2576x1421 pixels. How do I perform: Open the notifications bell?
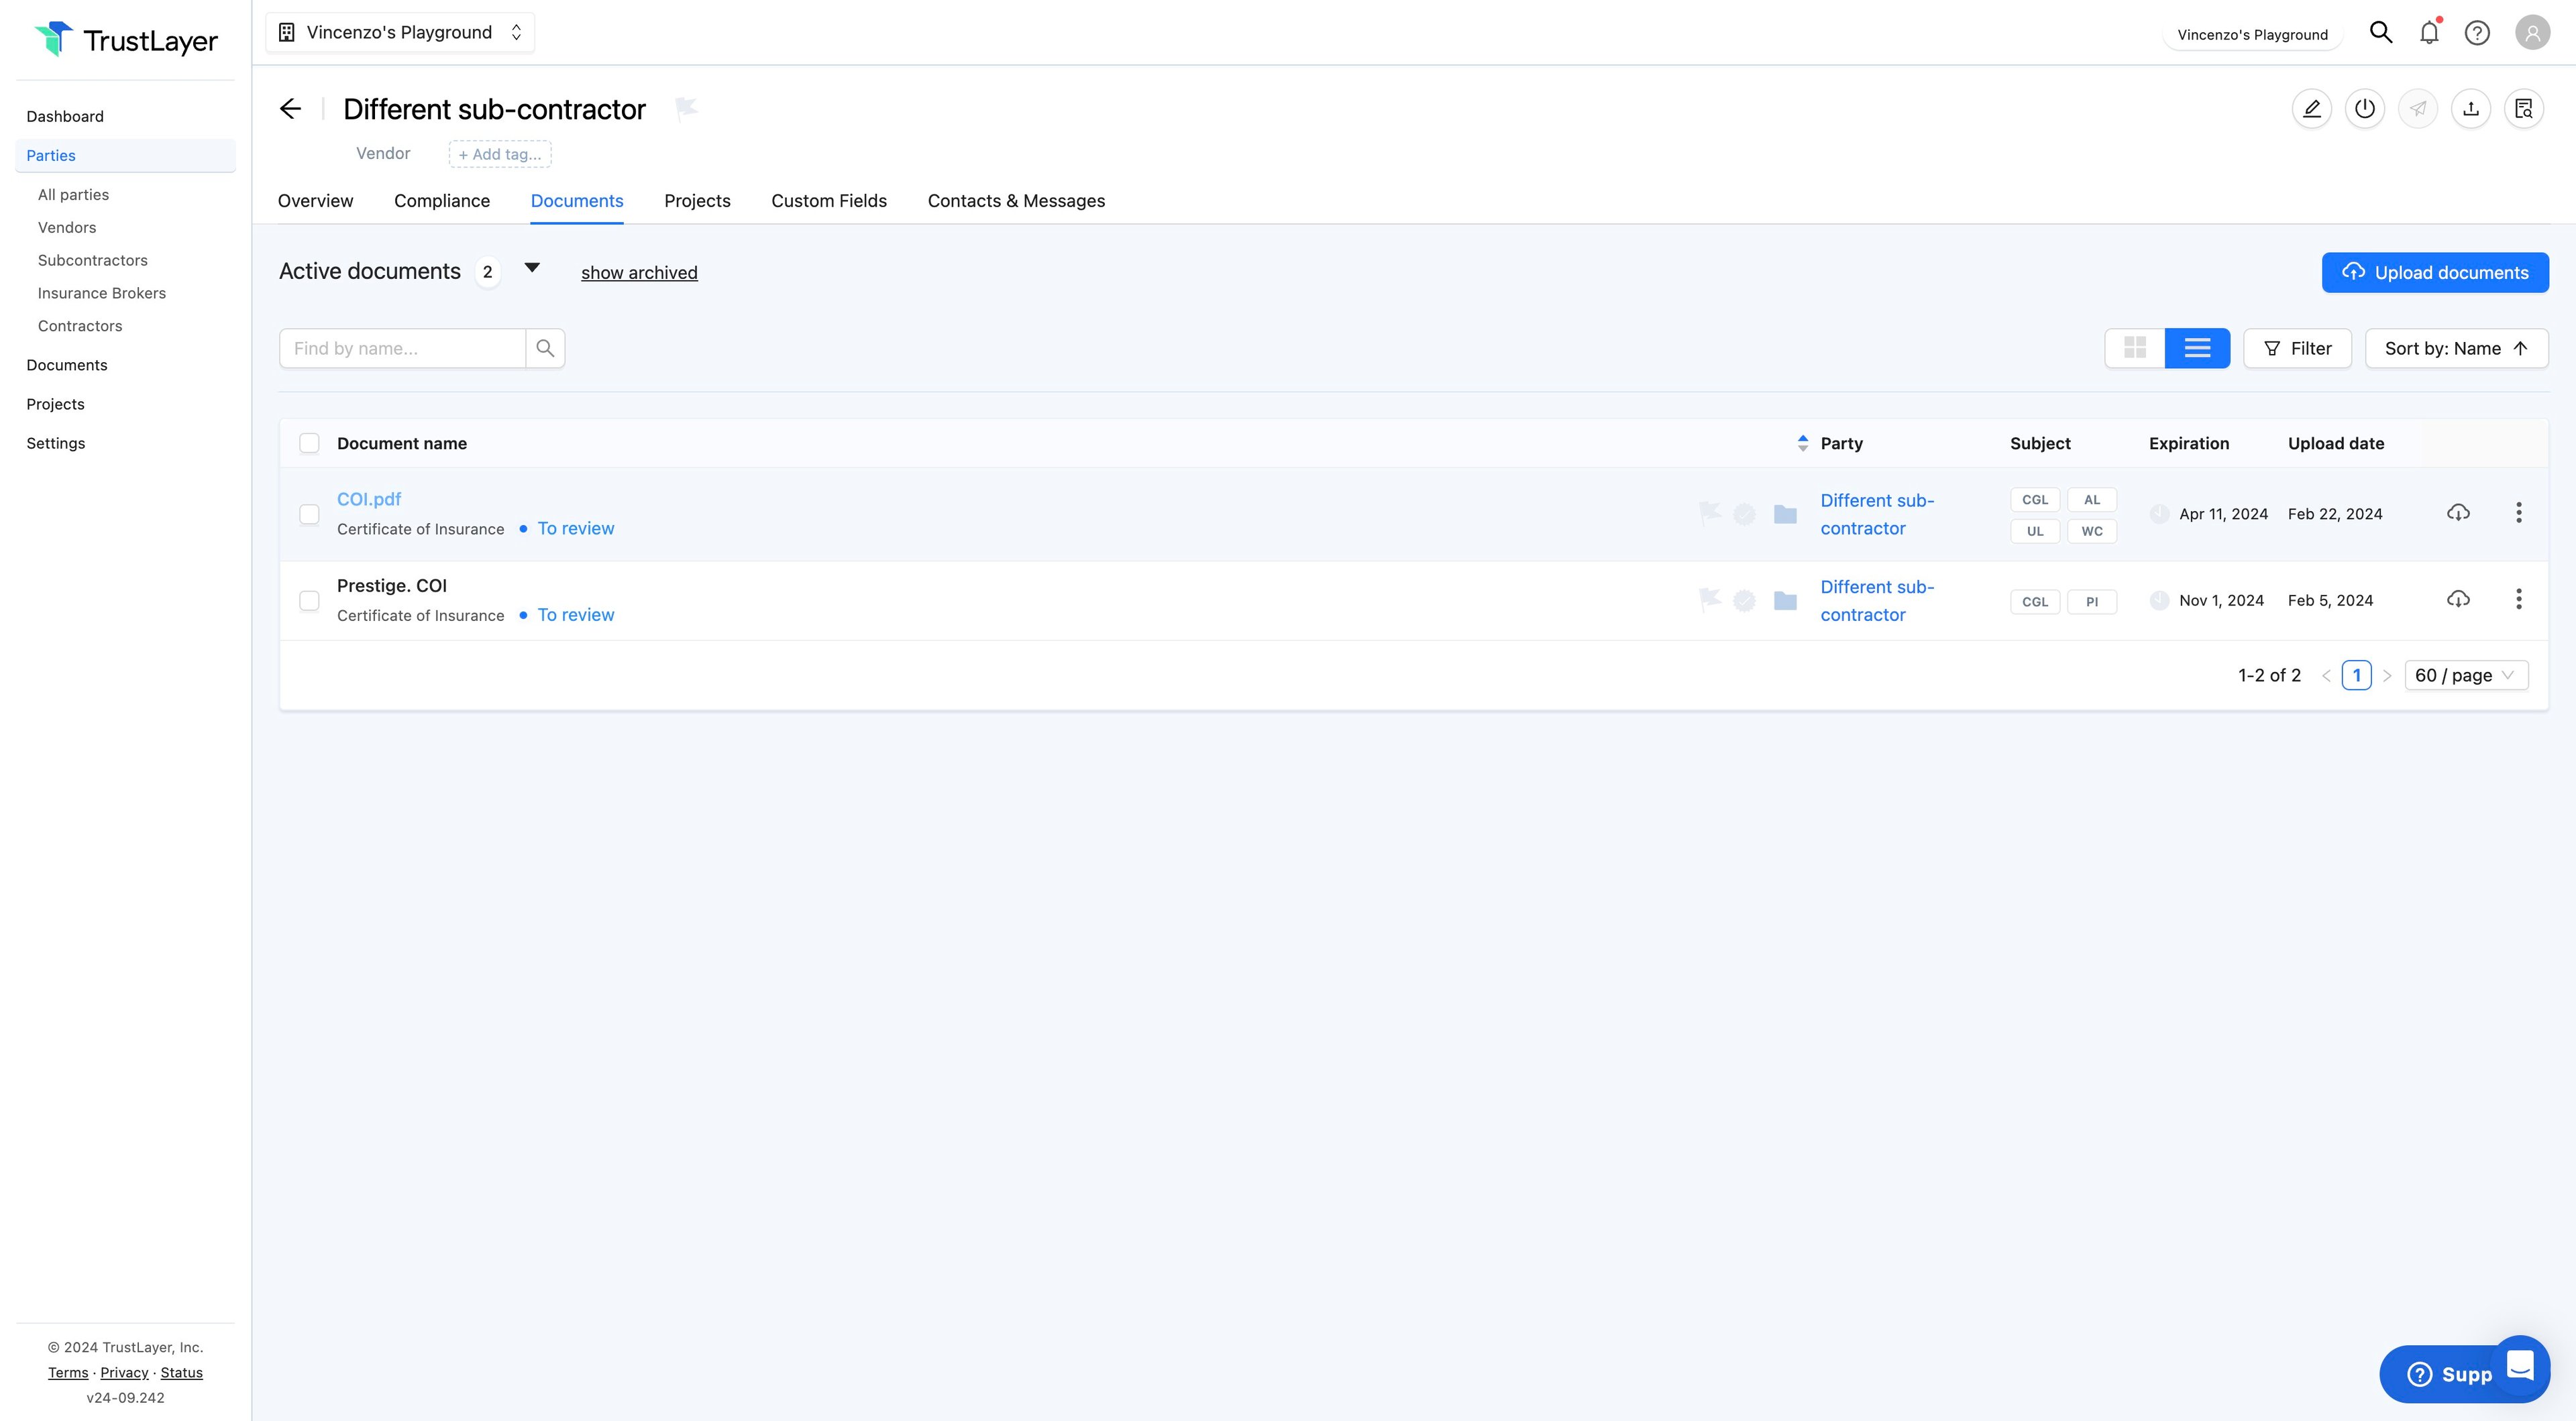click(x=2429, y=33)
